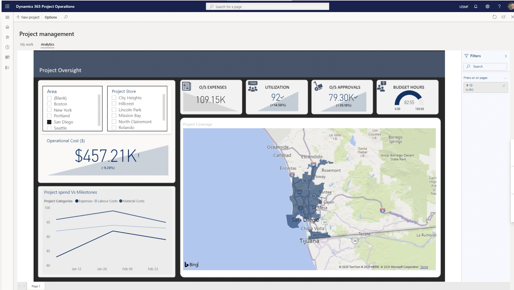The height and width of the screenshot is (290, 514).
Task: Open the settings gear
Action: coord(487,6)
